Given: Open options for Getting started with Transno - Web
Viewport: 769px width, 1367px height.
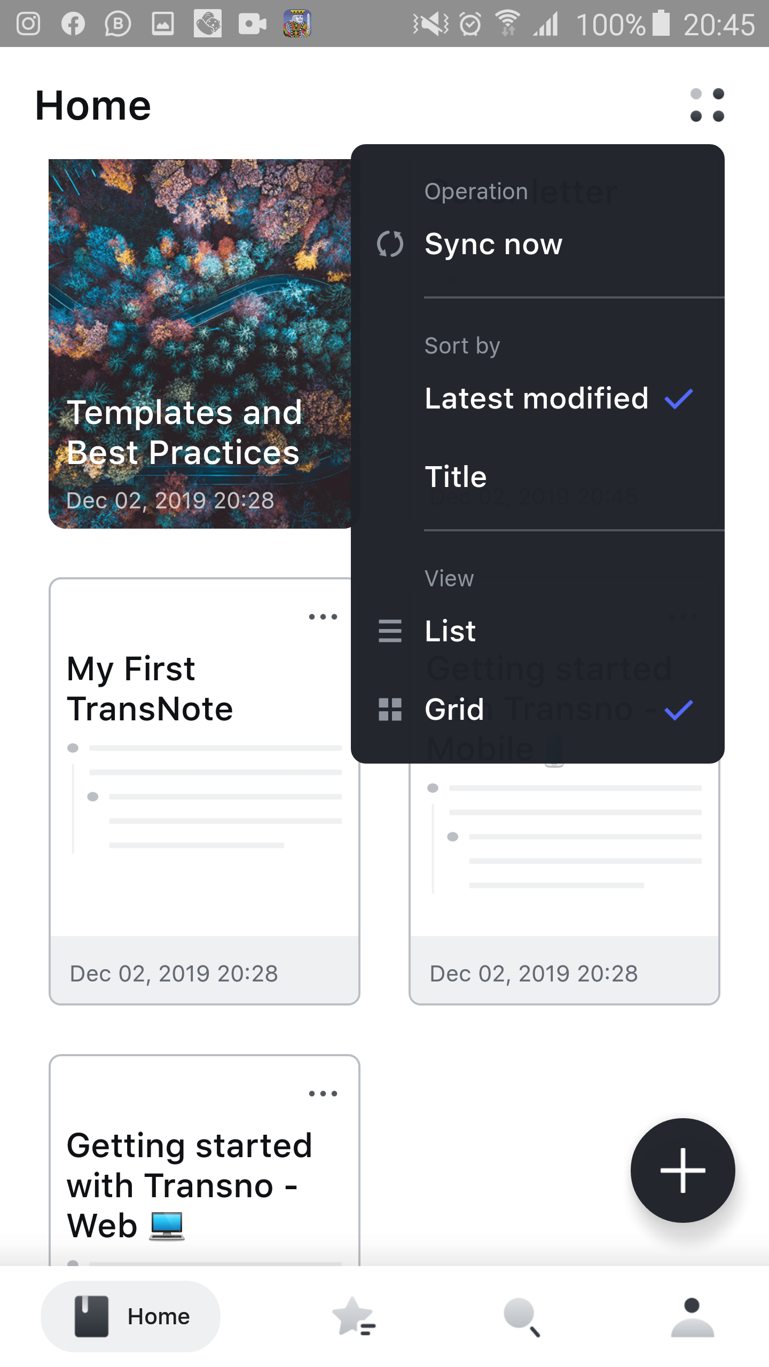Looking at the screenshot, I should point(324,1094).
